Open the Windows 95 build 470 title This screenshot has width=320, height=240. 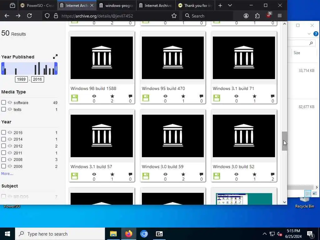(x=163, y=88)
